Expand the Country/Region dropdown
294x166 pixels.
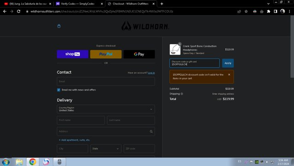tap(106, 109)
